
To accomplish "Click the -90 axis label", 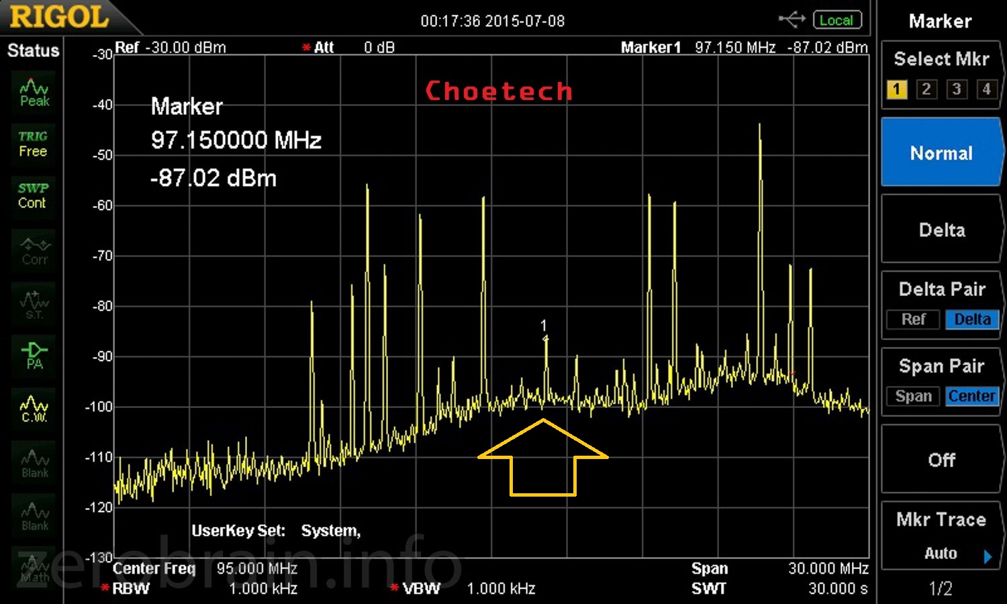I will point(102,356).
